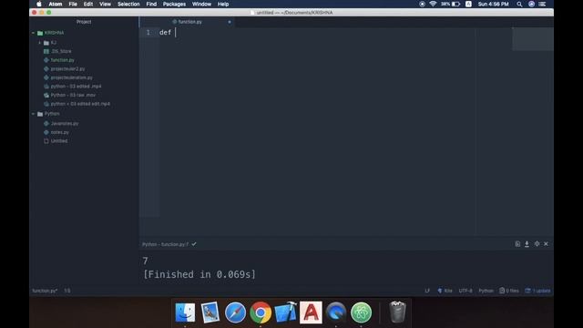Select the Python root folder

52,114
